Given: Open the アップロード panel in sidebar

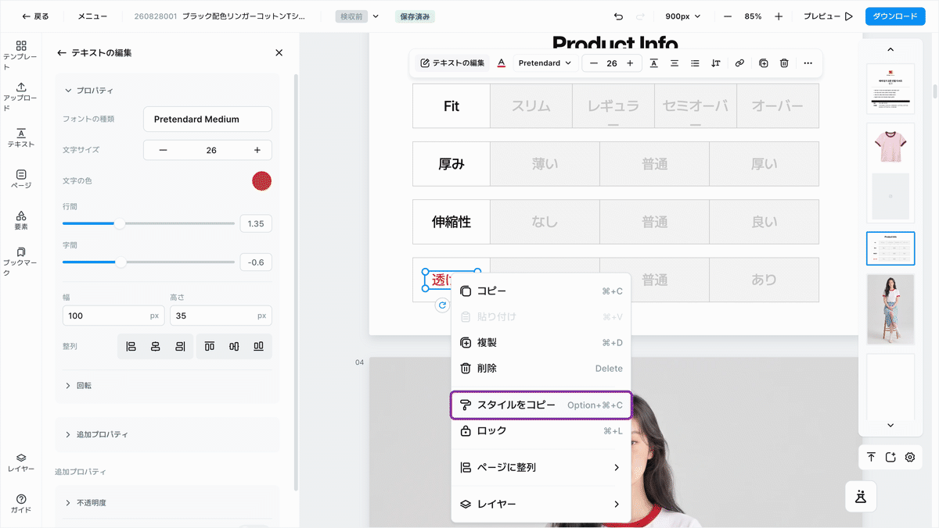Looking at the screenshot, I should 21,97.
